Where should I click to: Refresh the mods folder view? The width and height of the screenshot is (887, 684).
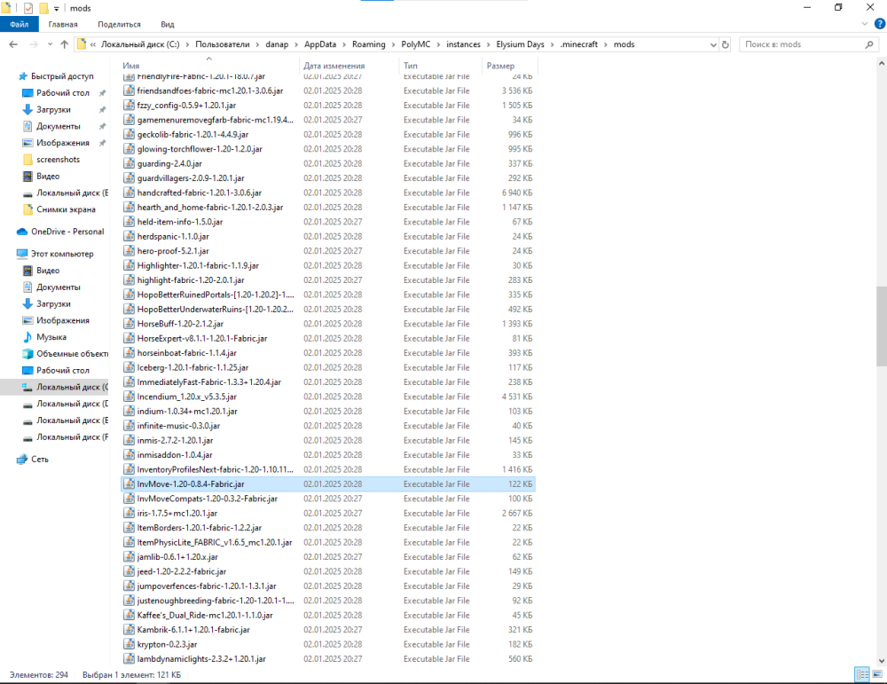(x=726, y=44)
